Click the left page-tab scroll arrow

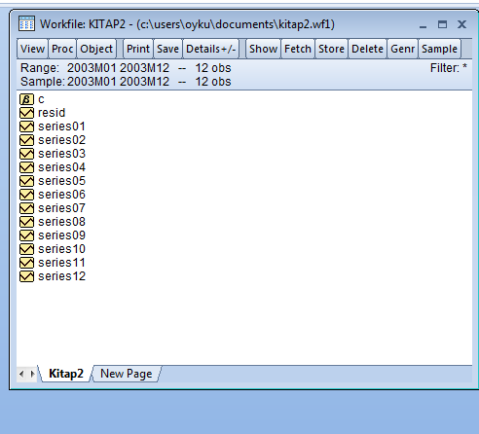coord(21,374)
